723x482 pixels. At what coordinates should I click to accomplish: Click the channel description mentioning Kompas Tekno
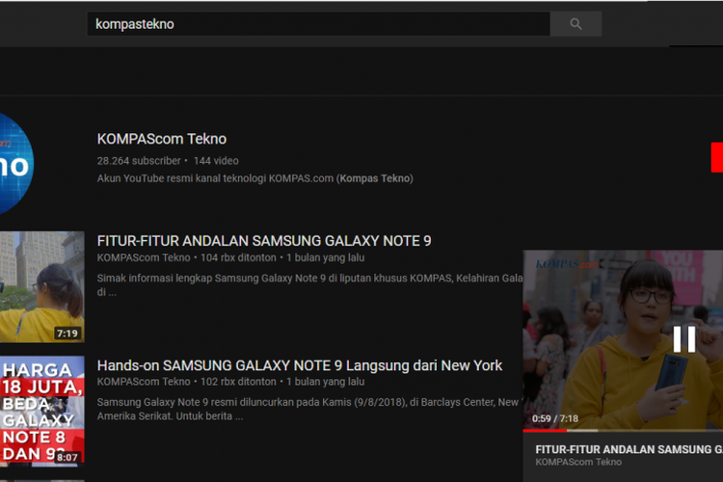(x=254, y=178)
